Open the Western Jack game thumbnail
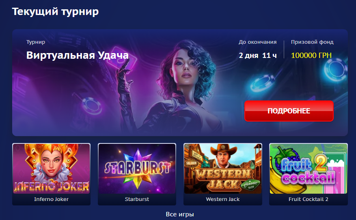356x220 pixels. [223, 169]
